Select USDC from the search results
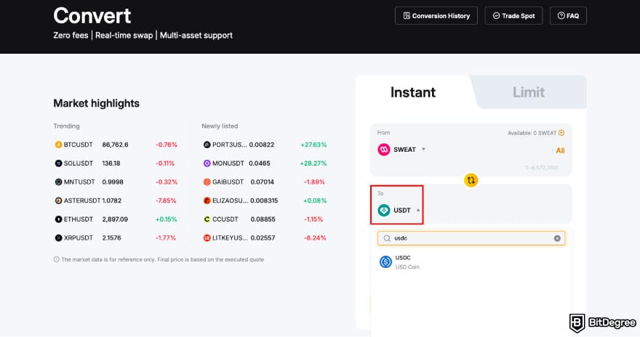Screen dimensions: 640x337 [471, 262]
